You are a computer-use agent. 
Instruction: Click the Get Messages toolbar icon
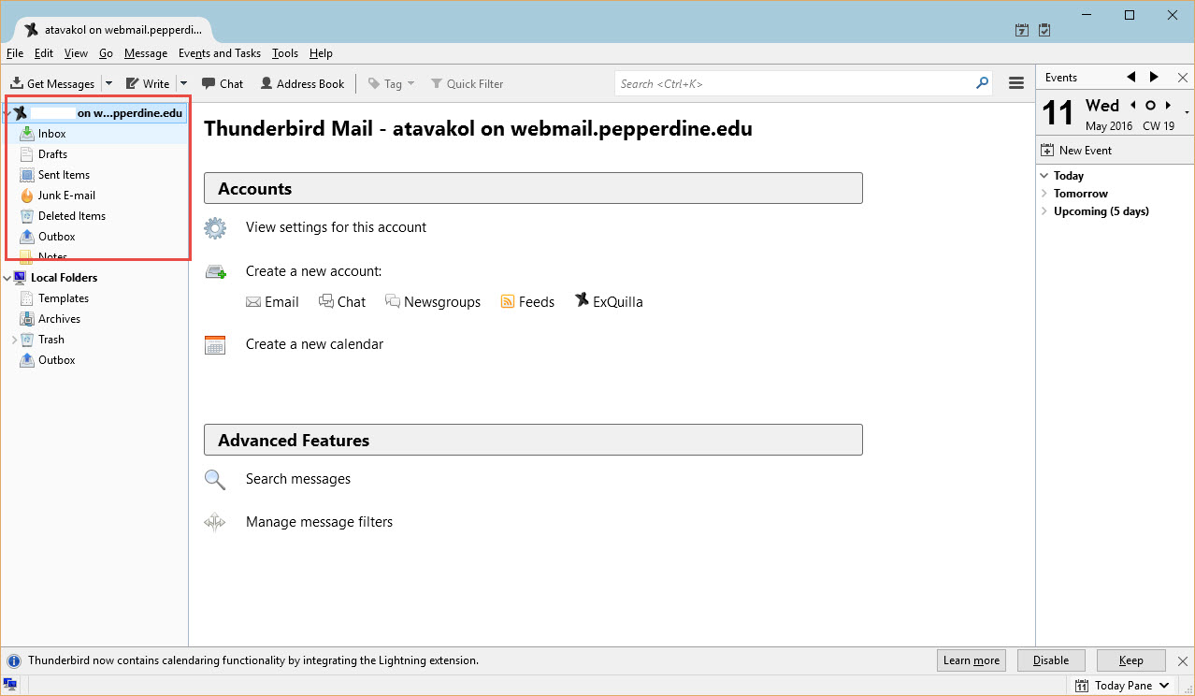tap(17, 83)
